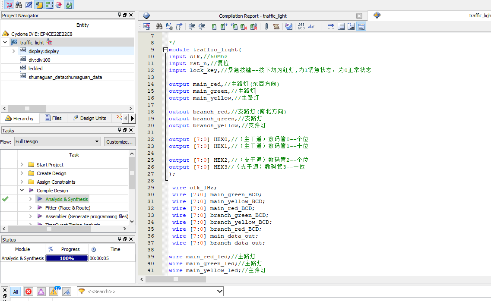The height and width of the screenshot is (301, 491).
Task: Filter messages to show errors only
Action: tap(29, 292)
